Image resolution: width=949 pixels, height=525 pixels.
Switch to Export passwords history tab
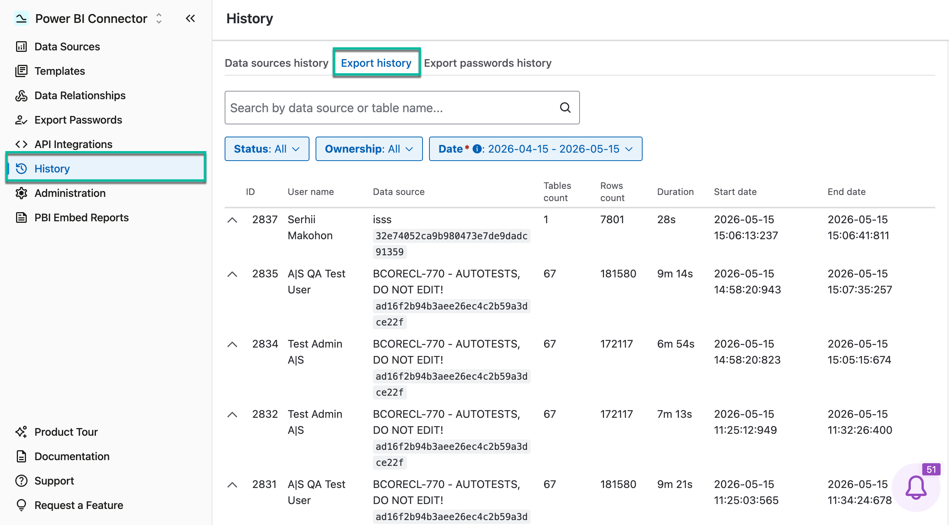pos(488,63)
